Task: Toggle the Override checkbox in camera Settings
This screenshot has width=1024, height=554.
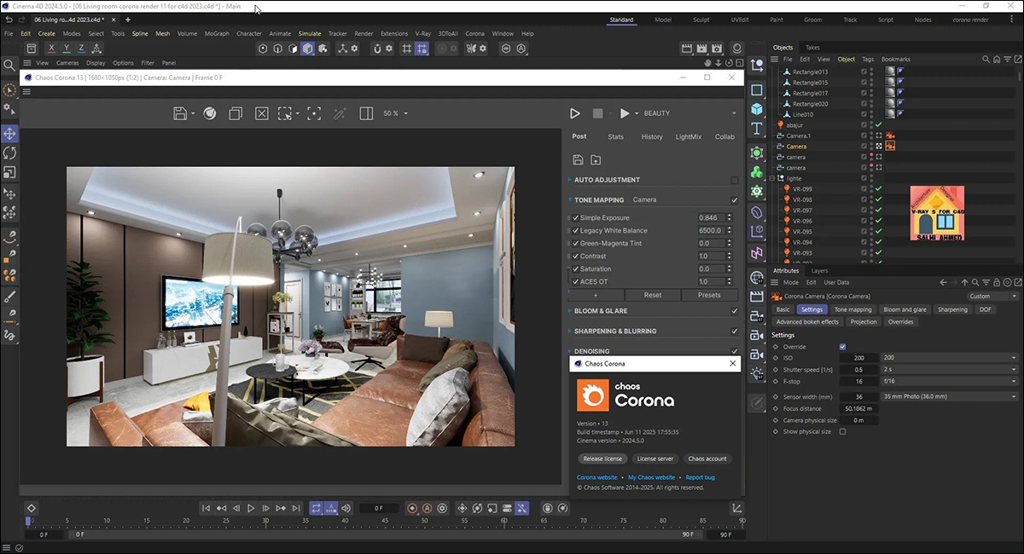Action: 843,347
